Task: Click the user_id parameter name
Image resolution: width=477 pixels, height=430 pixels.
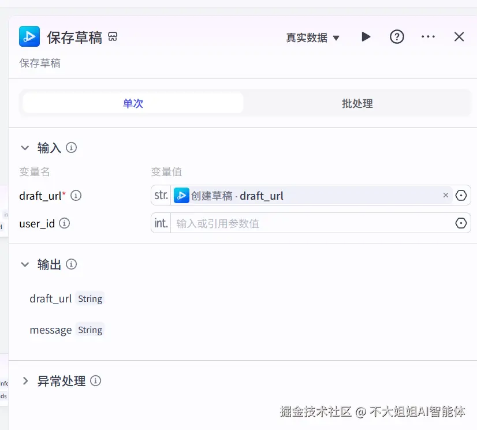Action: [x=37, y=223]
